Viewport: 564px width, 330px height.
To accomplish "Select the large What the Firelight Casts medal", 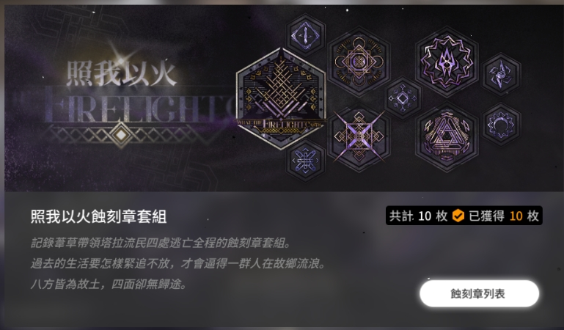I will [281, 99].
